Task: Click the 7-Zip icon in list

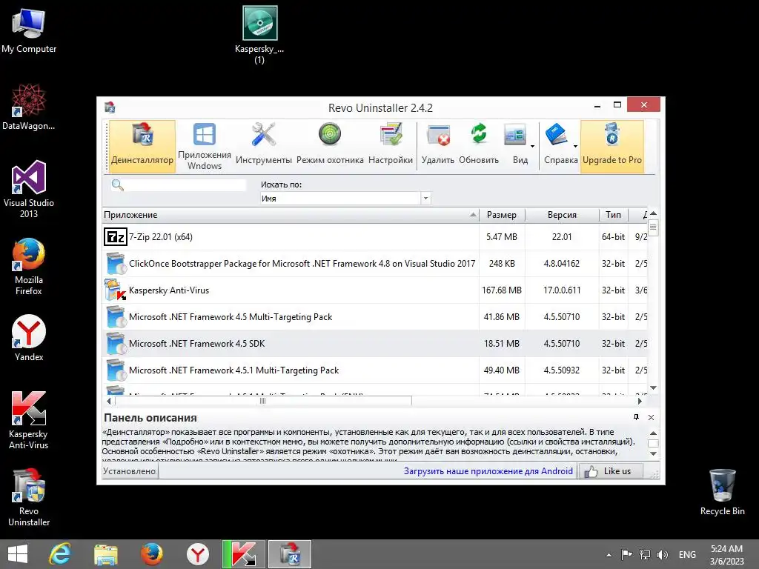Action: point(115,237)
